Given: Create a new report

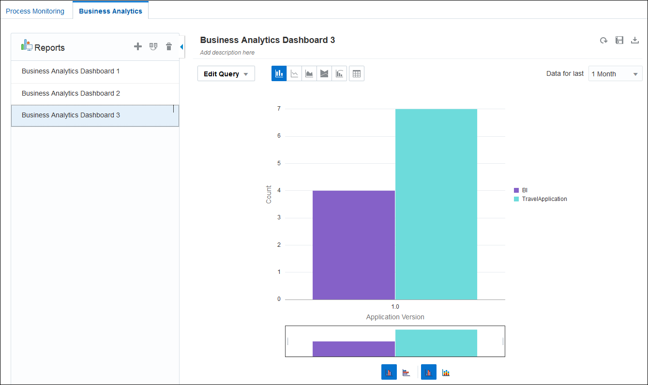Looking at the screenshot, I should (x=138, y=46).
